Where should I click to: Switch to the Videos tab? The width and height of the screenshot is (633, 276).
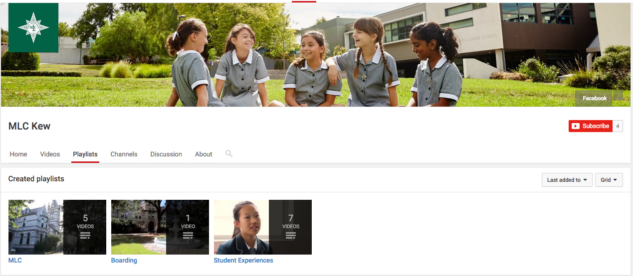50,154
